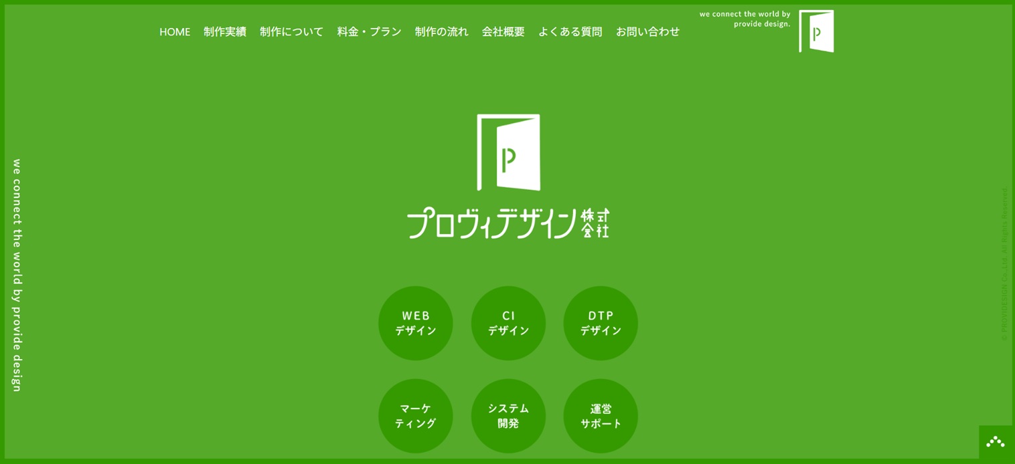Click the vertical PROVIDESIGN copyright text
The height and width of the screenshot is (464, 1015).
[x=1004, y=264]
